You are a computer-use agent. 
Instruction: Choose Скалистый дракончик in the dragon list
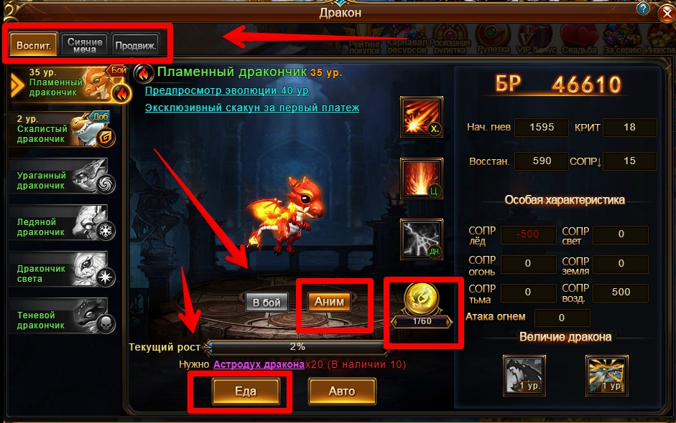(x=62, y=128)
